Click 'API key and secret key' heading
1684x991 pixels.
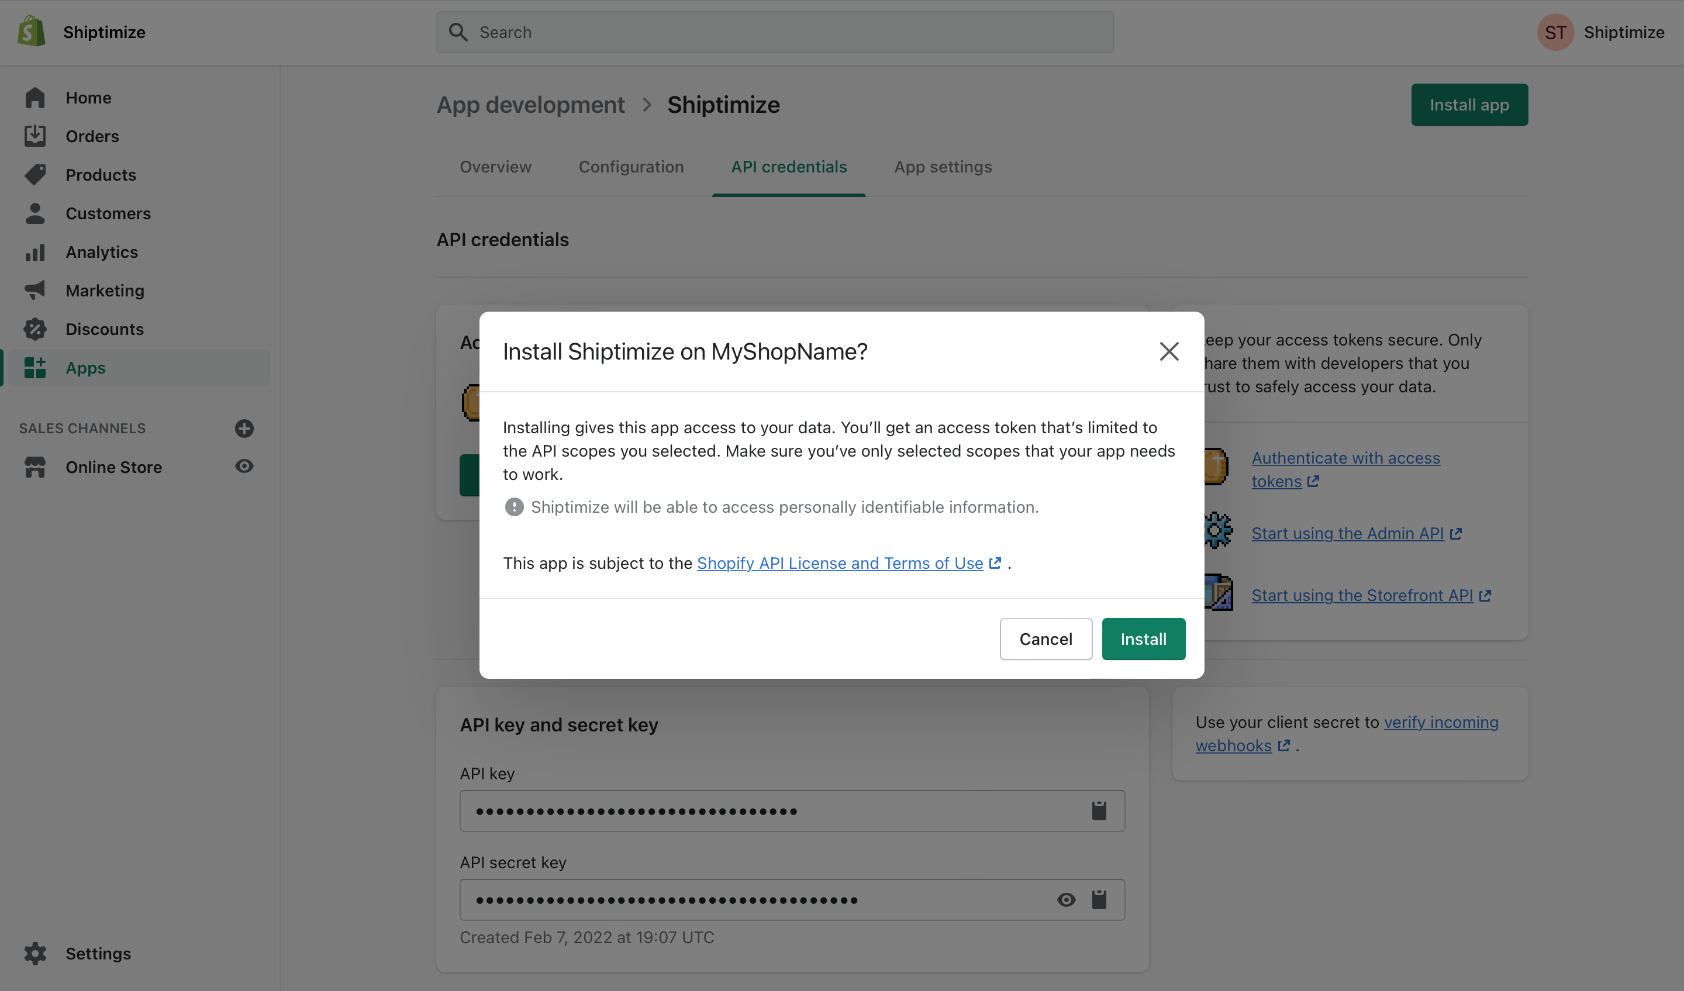558,725
